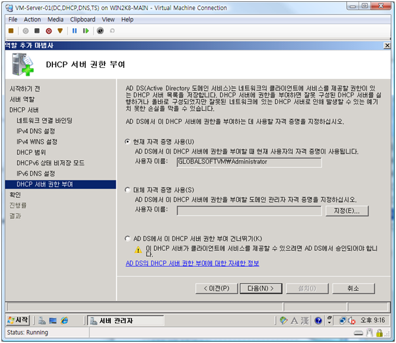Click Virtual Machine Connection title bar icon

coord(9,8)
